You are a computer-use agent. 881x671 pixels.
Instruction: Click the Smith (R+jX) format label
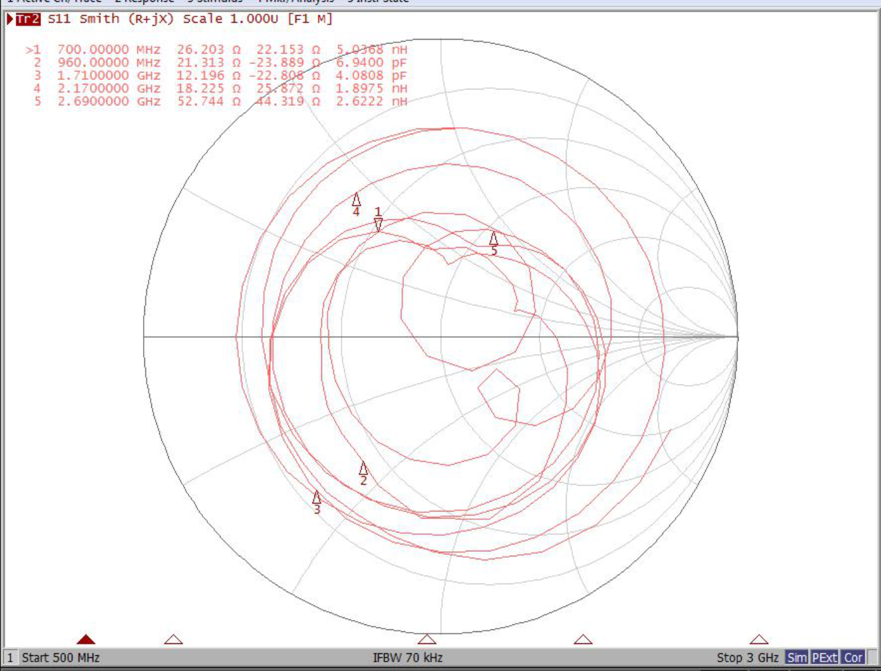point(126,19)
